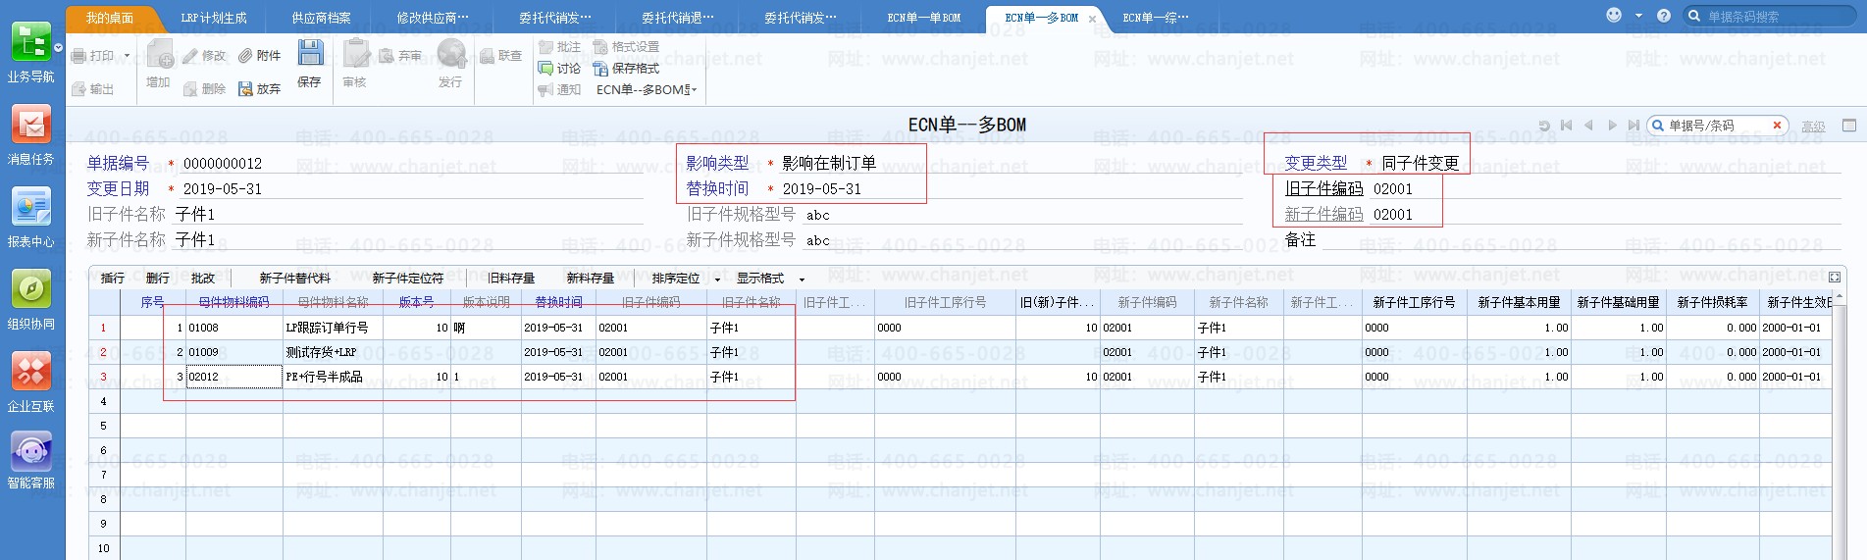Expand the 排序定位 dropdown in grid toolbar
The height and width of the screenshot is (560, 1867).
coord(717,280)
